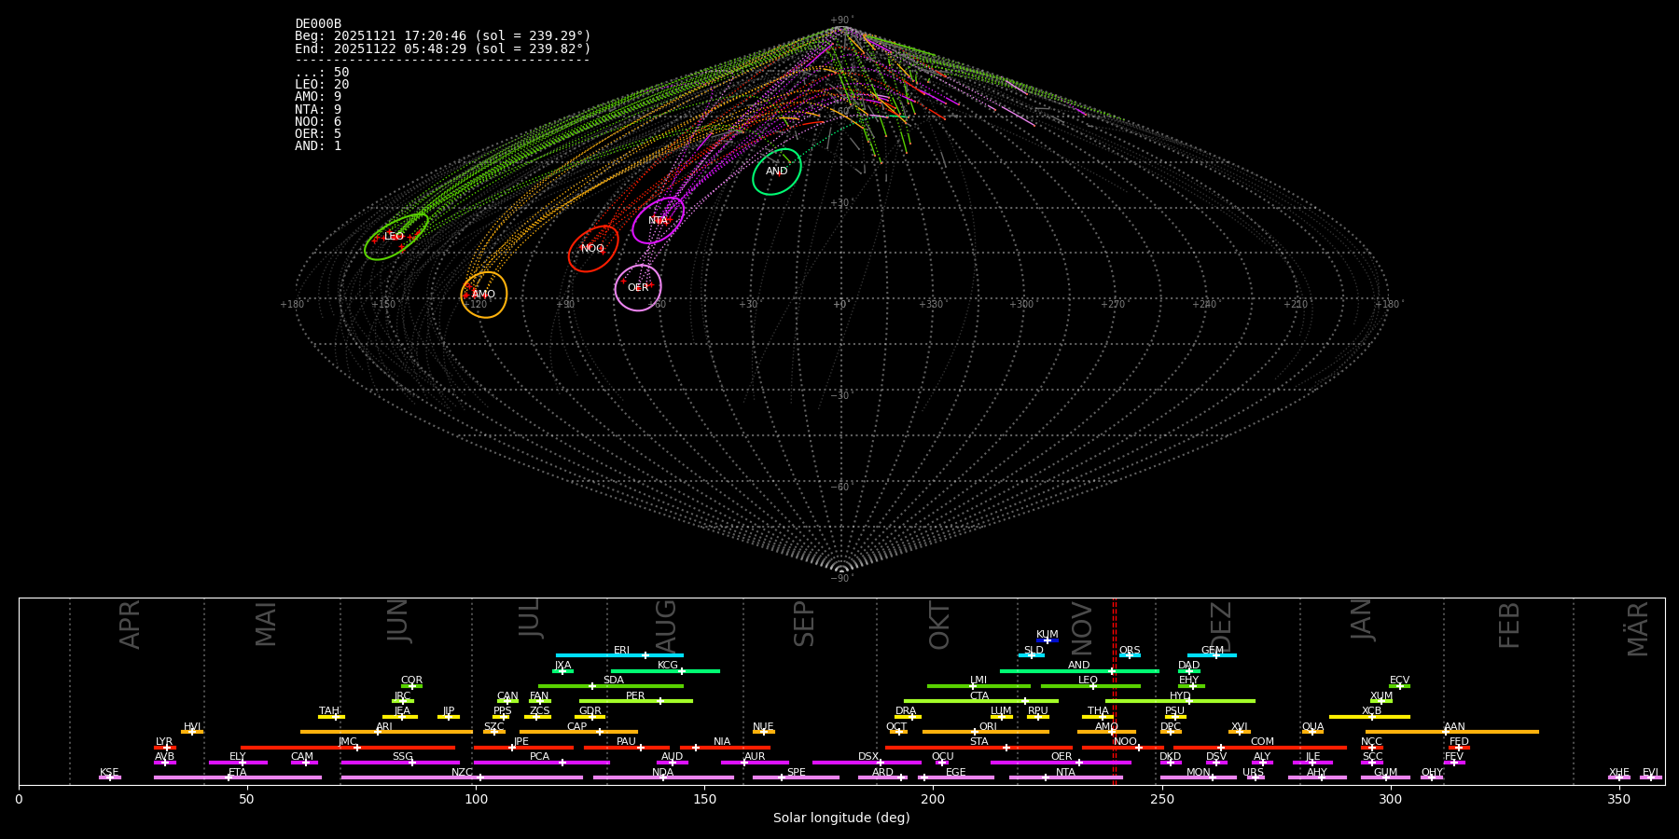Click the red dashed current solar longitude line

[x=1115, y=690]
